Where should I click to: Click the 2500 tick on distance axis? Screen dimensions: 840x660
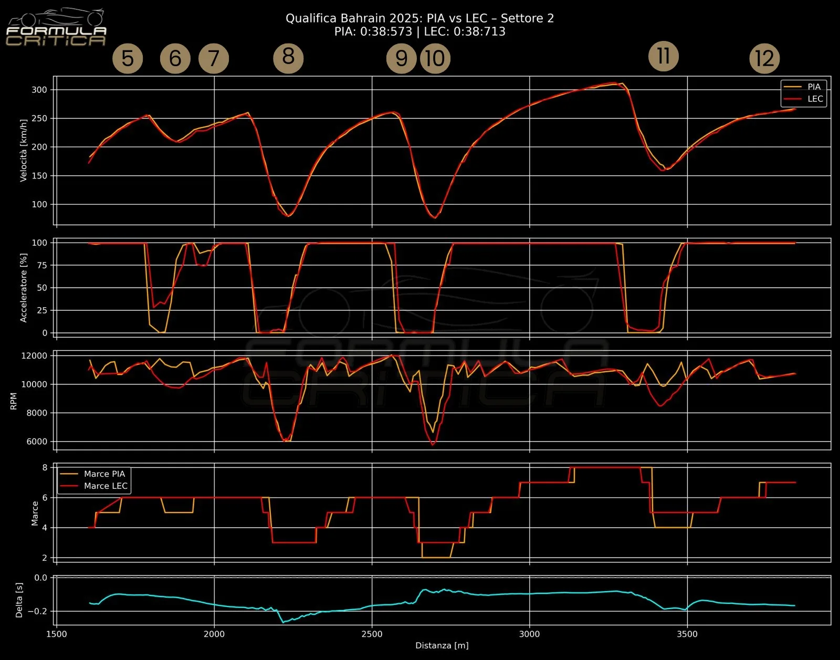(372, 634)
